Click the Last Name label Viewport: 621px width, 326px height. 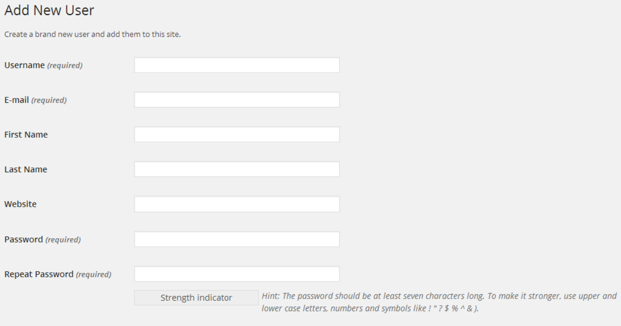pyautogui.click(x=25, y=169)
